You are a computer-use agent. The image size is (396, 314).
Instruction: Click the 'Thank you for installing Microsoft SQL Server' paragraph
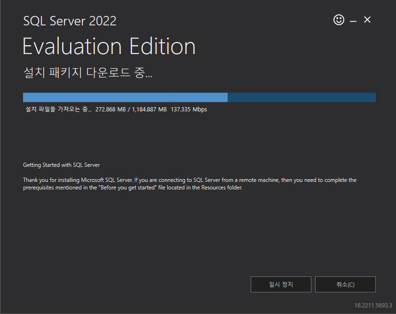190,184
